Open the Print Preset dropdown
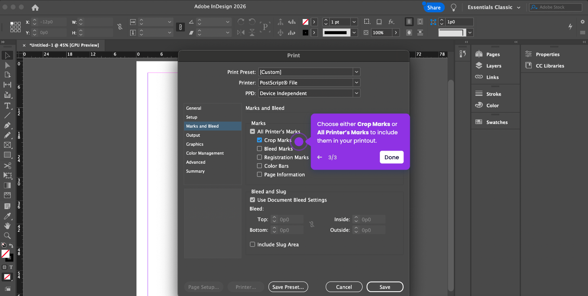Viewport: 588px width, 296px height. click(309, 72)
